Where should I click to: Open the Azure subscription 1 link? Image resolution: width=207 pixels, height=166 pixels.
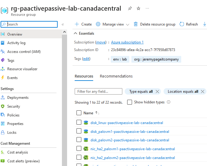(x=127, y=42)
